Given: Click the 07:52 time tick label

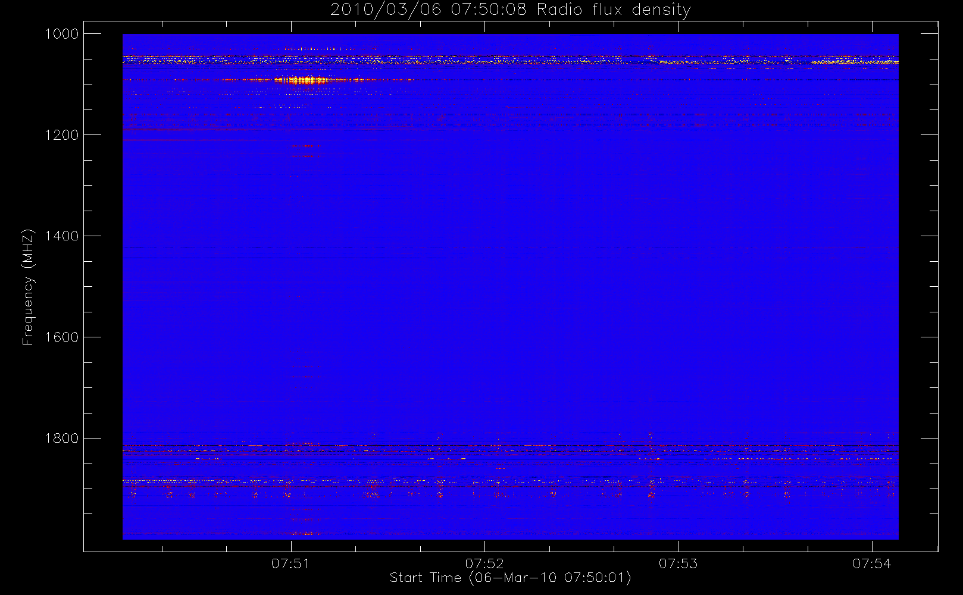Looking at the screenshot, I should [x=484, y=563].
